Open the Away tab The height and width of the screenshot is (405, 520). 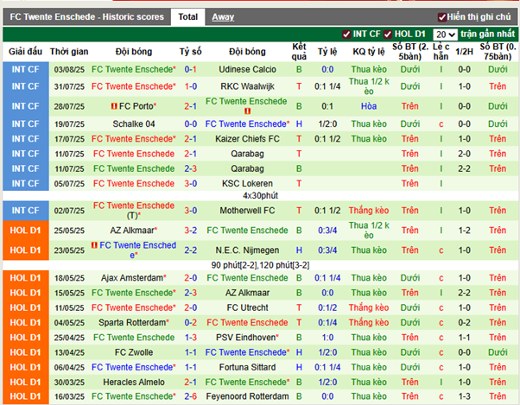[223, 17]
